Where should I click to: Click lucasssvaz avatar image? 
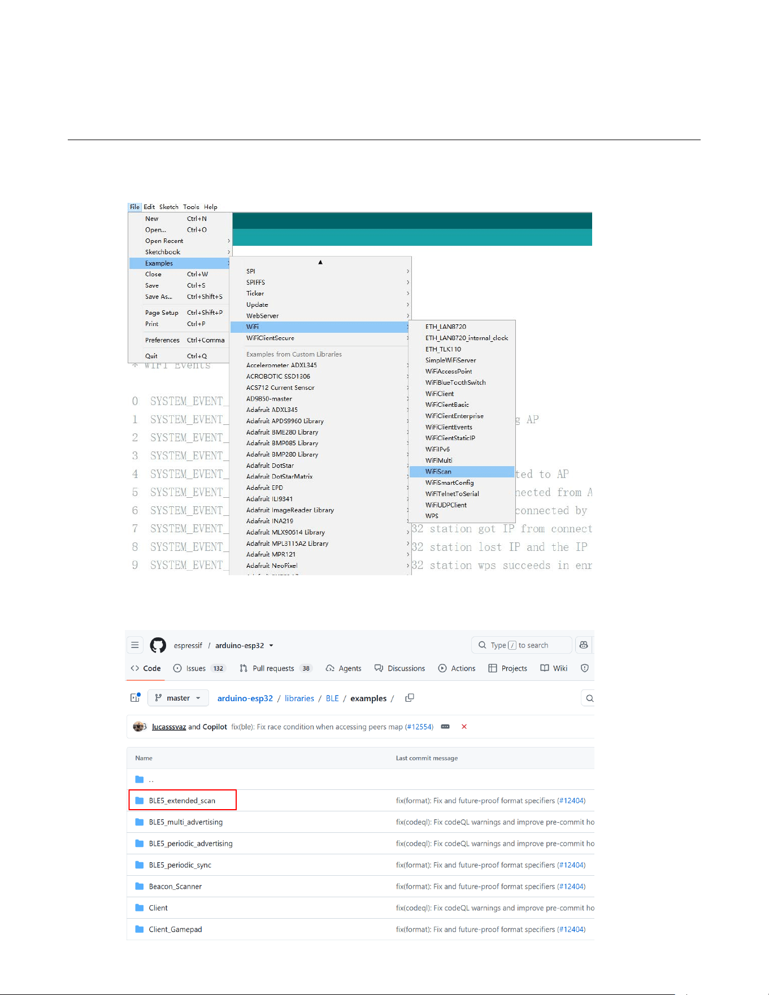[140, 727]
